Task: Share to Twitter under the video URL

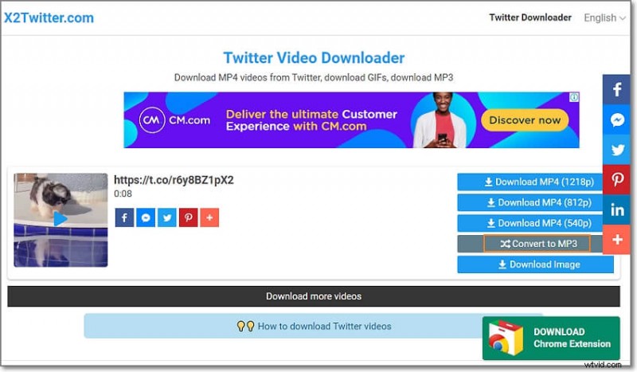Action: [167, 217]
